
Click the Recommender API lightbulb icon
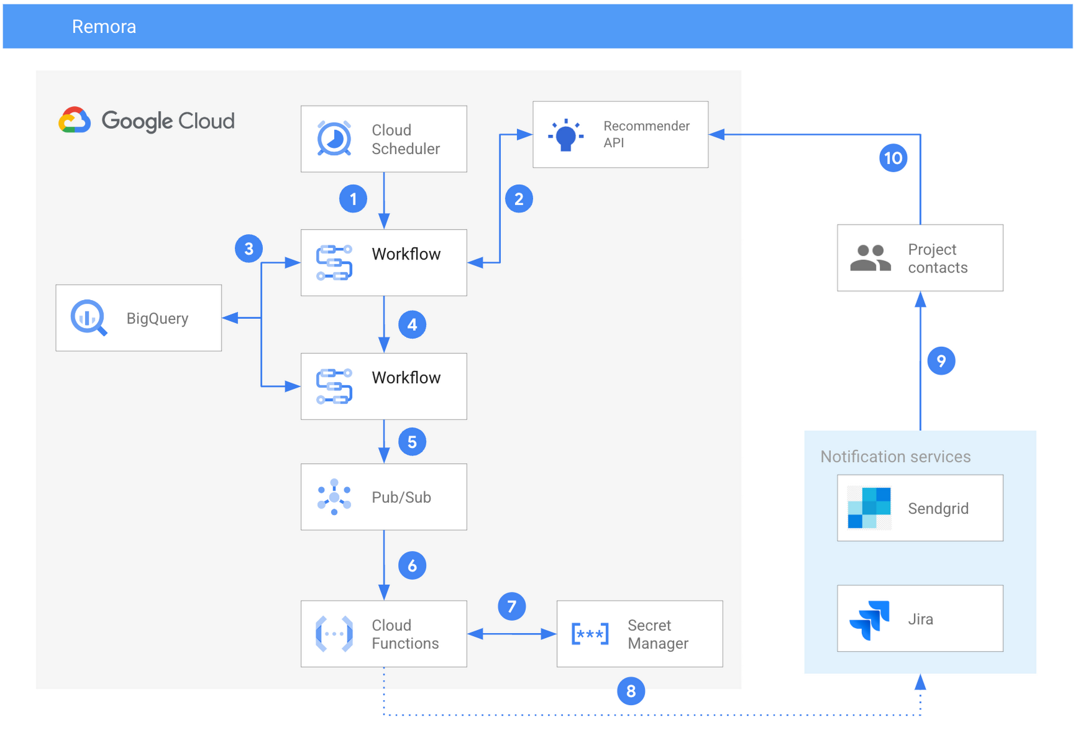[x=566, y=135]
